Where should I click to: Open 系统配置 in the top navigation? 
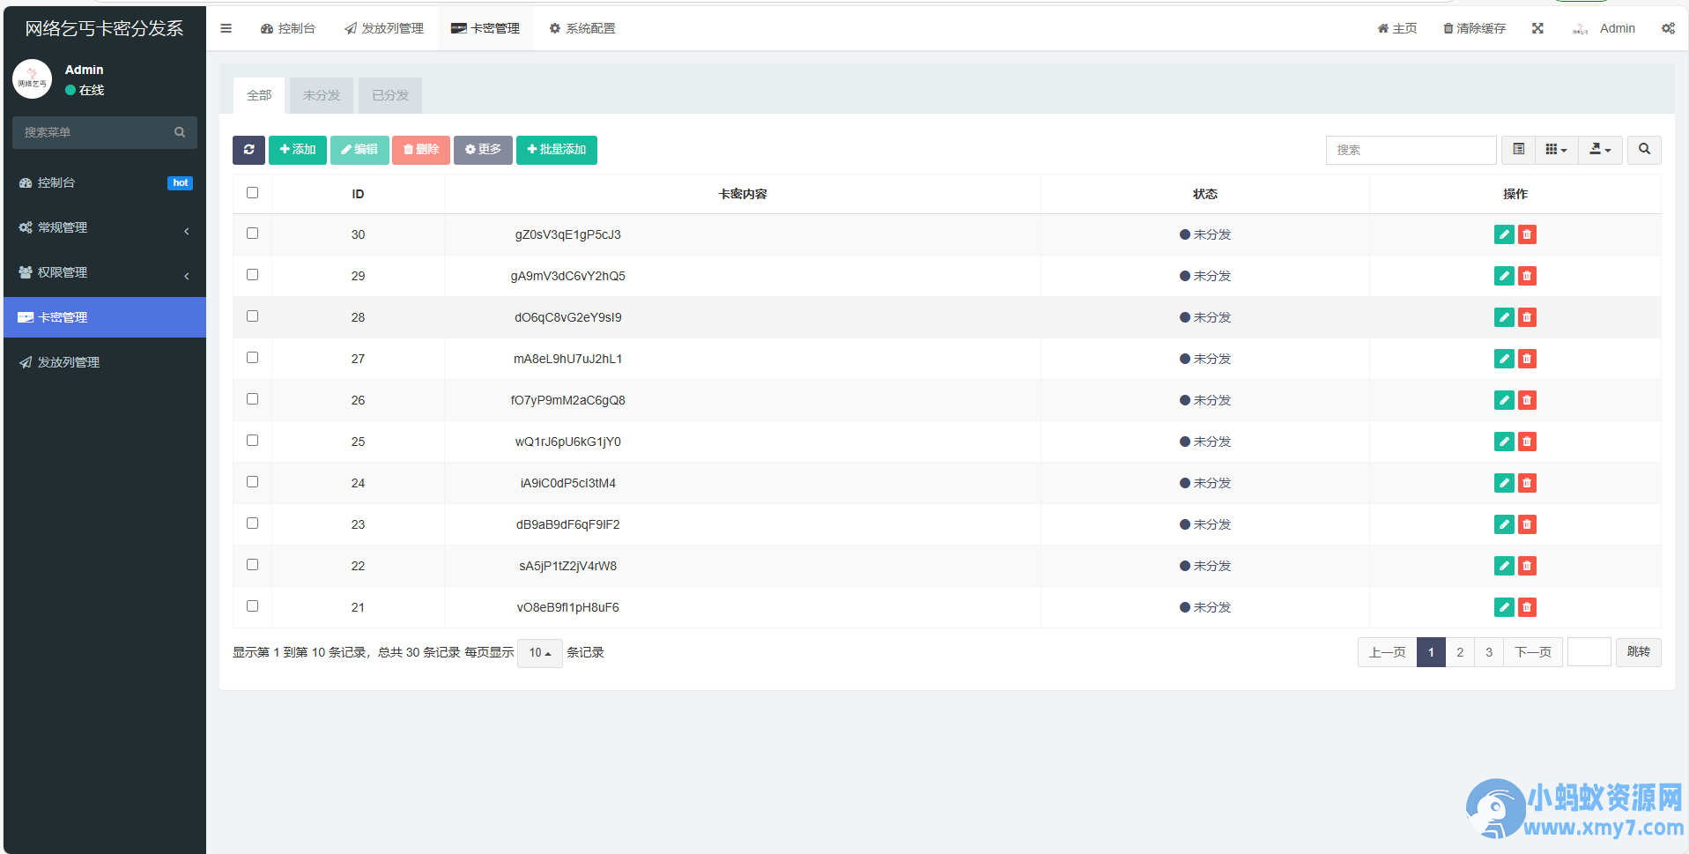(582, 28)
